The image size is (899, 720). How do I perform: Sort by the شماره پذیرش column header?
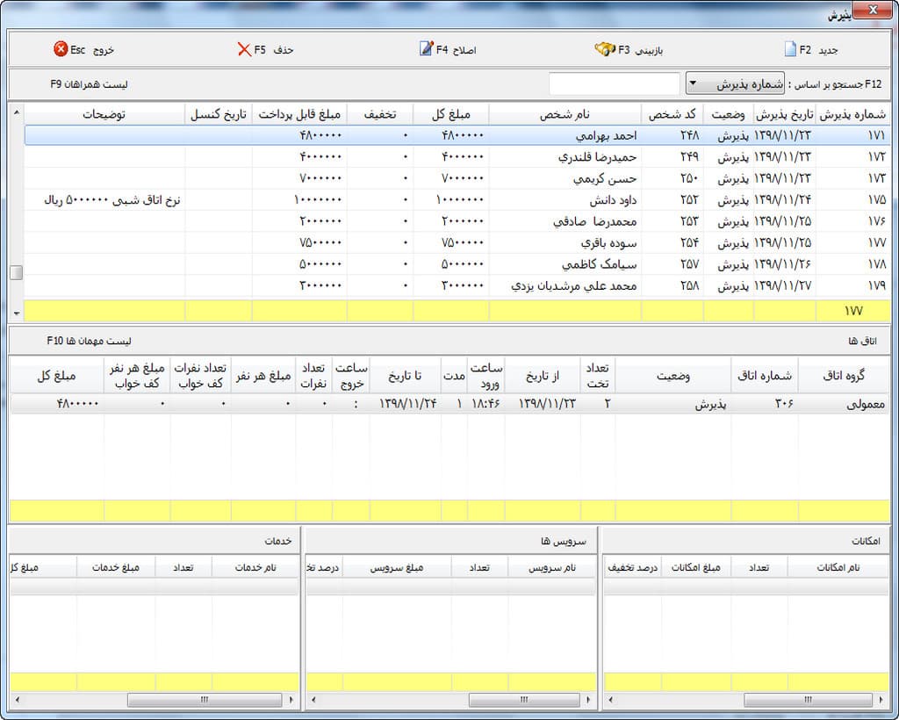click(x=852, y=115)
